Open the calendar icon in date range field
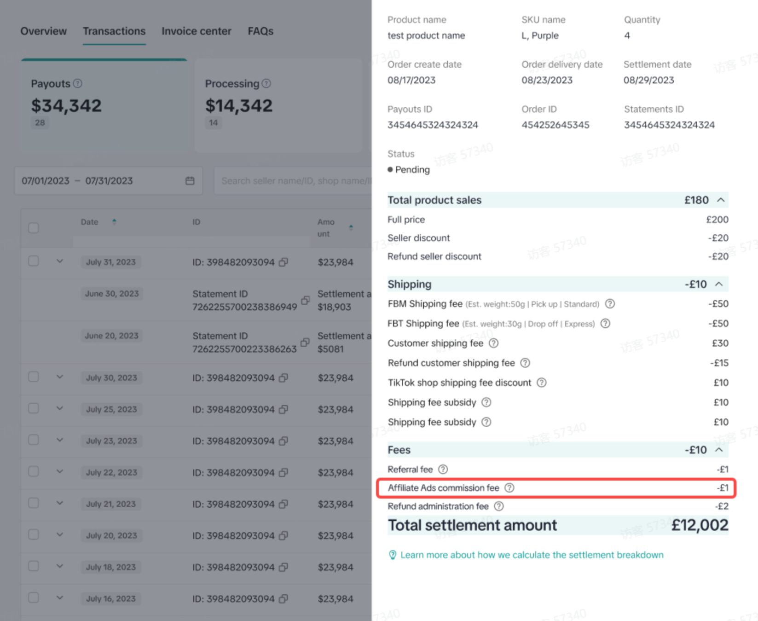 (190, 180)
